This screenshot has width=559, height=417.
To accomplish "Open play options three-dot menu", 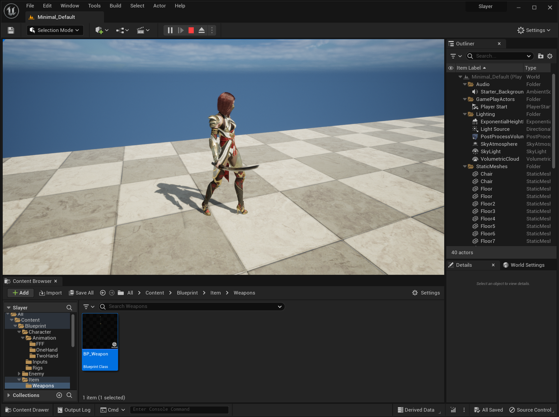I will [212, 30].
